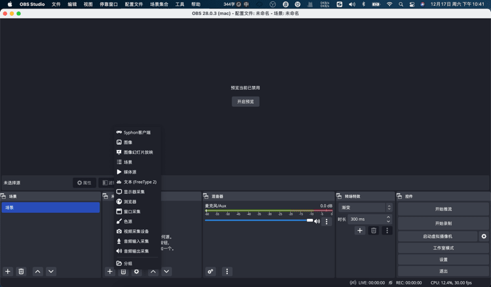Viewport: 491px width, 287px height.
Task: Select 场景 in the add-source menu
Action: (137, 162)
